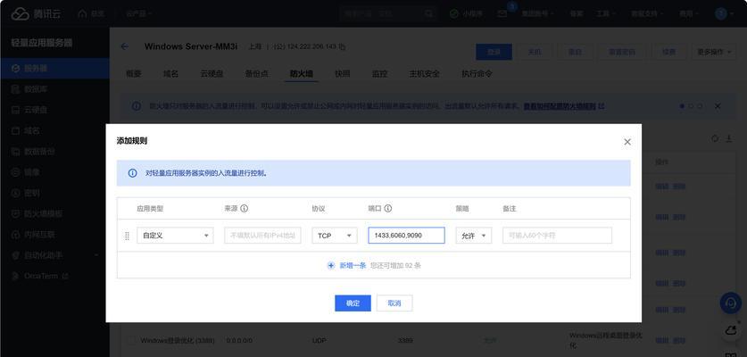This screenshot has height=357, width=747.
Task: Expand the 费用 menu in the top bar
Action: pyautogui.click(x=689, y=13)
